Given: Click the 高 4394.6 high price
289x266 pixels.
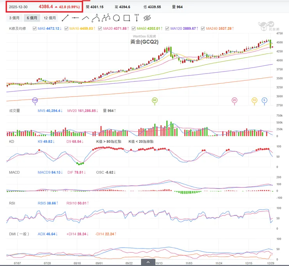Looking at the screenshot, I should (x=122, y=7).
